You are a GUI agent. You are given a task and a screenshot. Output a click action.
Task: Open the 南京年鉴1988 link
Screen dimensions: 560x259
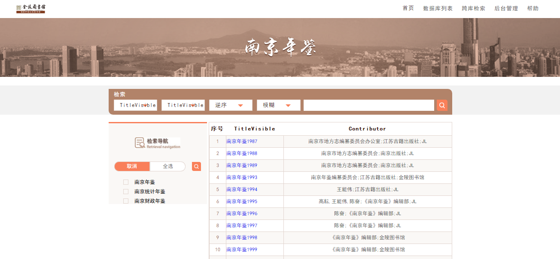242,153
